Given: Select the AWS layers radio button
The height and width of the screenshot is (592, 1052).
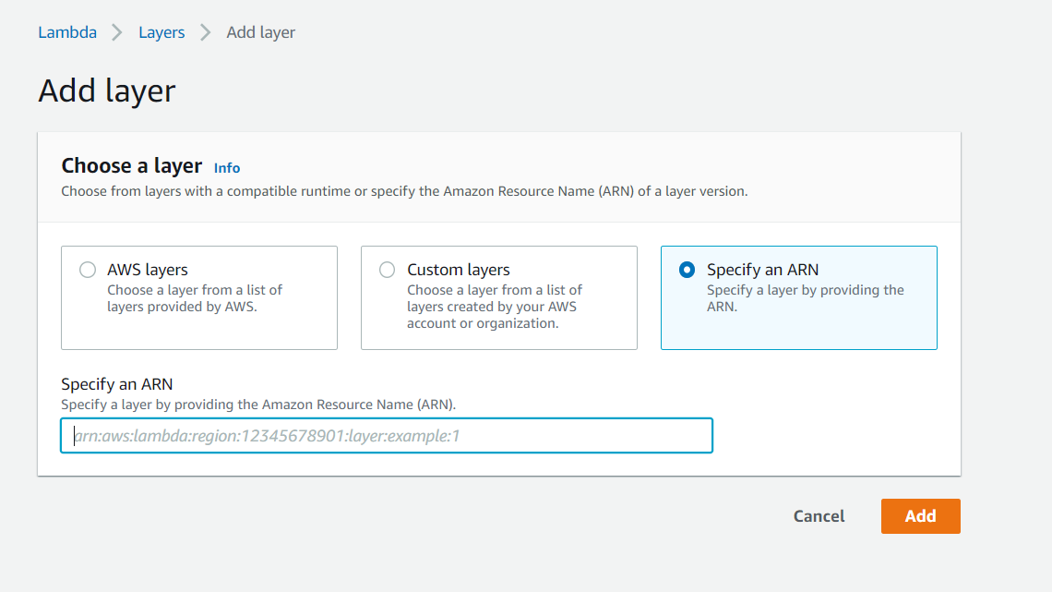Looking at the screenshot, I should (x=88, y=270).
